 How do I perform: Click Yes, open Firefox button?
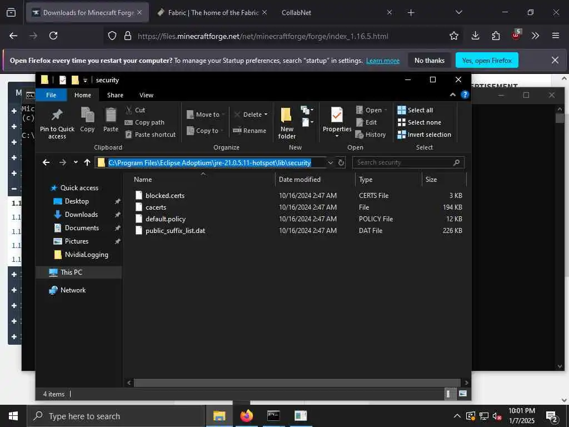tap(487, 61)
